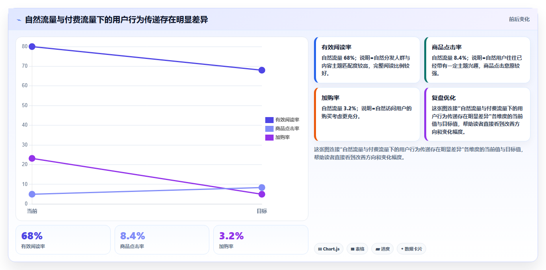Click the 商品点击率 legend text label

pos(287,129)
